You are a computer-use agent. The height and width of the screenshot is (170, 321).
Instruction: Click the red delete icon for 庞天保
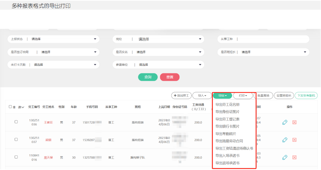(295, 157)
